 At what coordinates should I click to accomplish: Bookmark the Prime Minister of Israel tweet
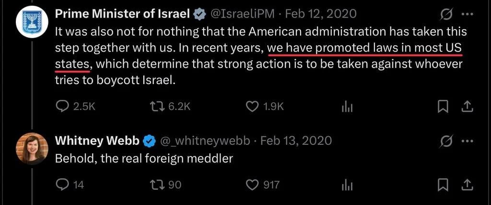pyautogui.click(x=442, y=107)
